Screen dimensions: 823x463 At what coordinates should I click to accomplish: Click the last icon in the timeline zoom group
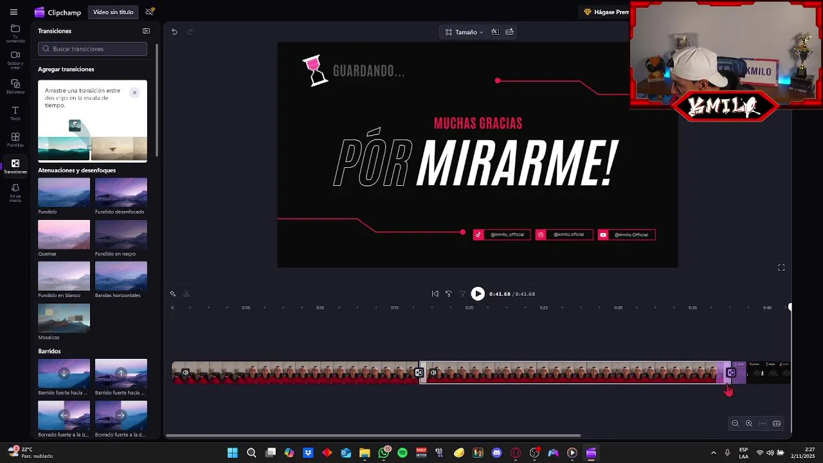(777, 424)
